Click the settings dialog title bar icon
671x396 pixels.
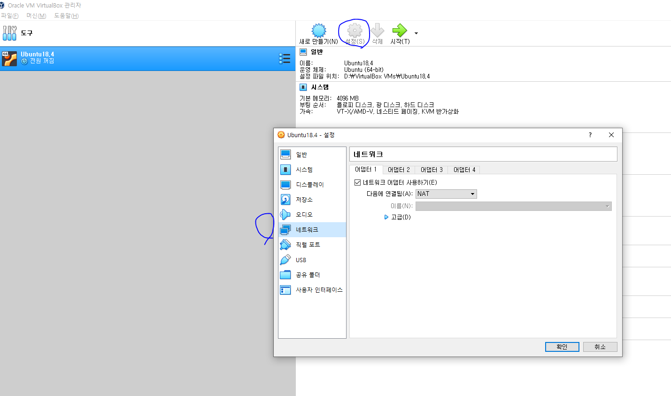pos(281,135)
